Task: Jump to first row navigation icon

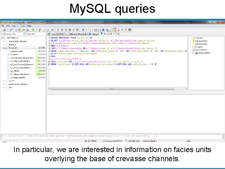Action: pyautogui.click(x=58, y=30)
